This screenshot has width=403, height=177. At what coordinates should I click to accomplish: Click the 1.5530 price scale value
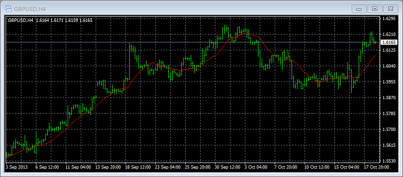click(389, 161)
